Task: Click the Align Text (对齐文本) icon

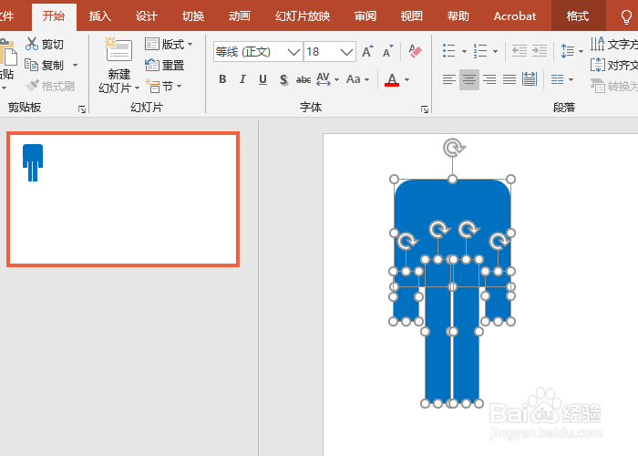Action: [597, 65]
